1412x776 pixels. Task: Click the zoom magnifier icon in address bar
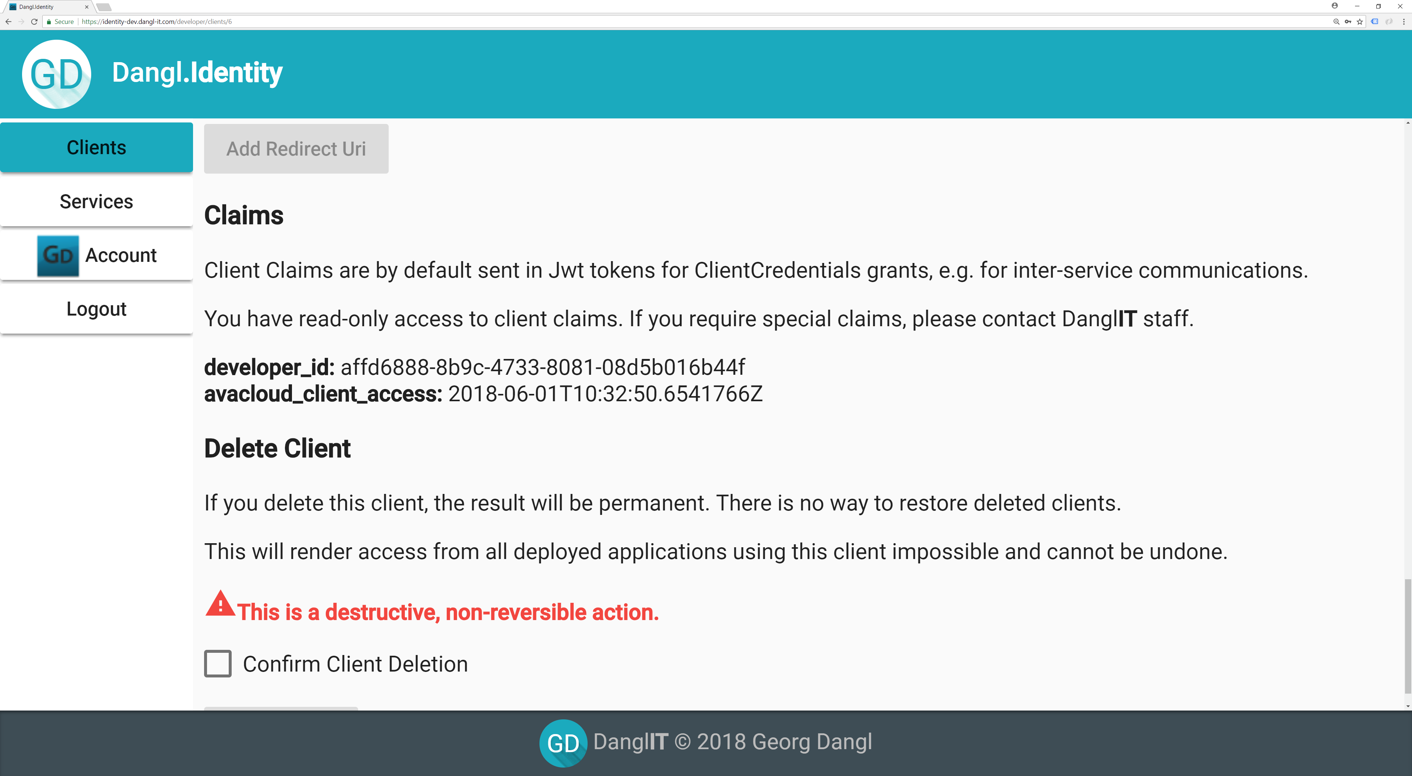pos(1336,22)
